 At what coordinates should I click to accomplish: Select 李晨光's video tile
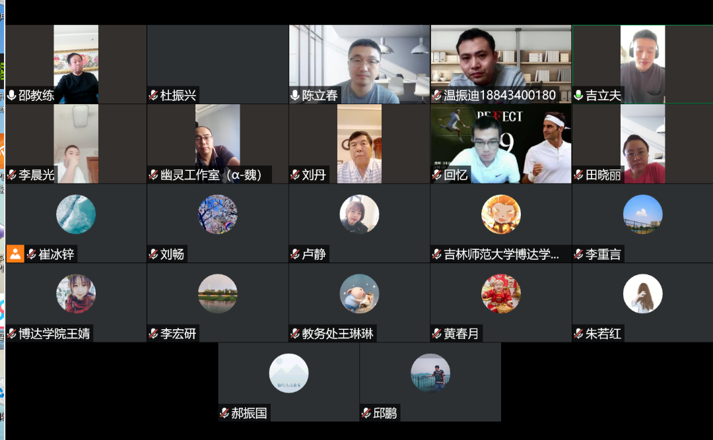point(76,144)
